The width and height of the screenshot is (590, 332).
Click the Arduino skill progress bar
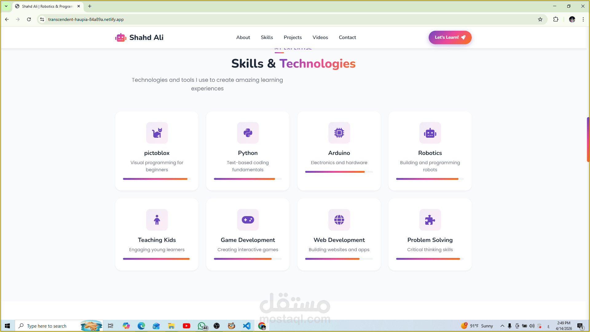tap(339, 172)
